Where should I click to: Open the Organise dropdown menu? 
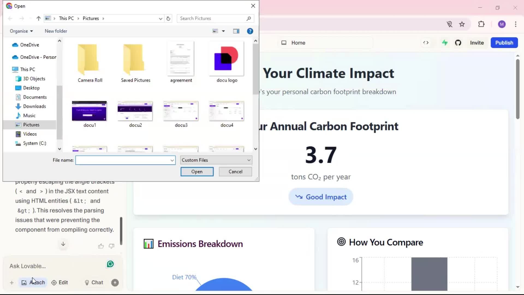pyautogui.click(x=21, y=31)
